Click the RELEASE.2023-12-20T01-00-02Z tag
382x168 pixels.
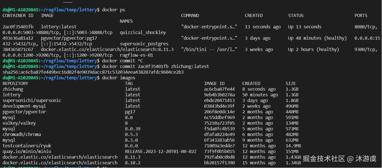click(x=161, y=151)
